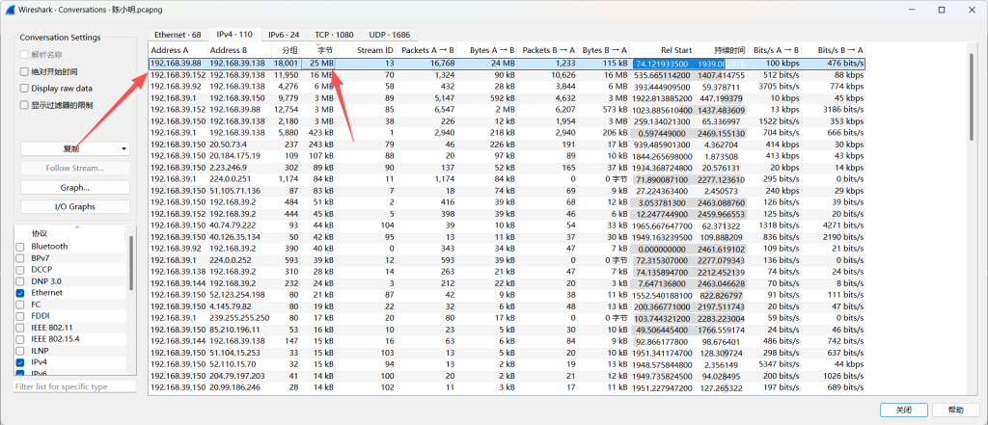Click the 帮助 button
This screenshot has height=425, width=988.
tap(956, 410)
